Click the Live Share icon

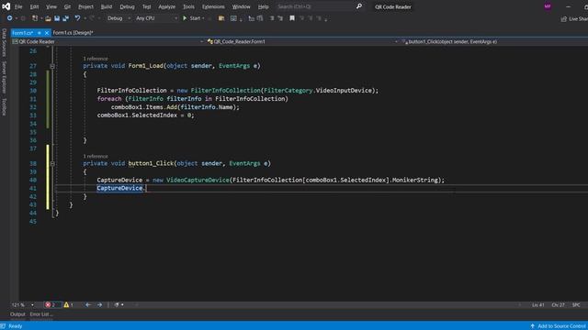[563, 18]
